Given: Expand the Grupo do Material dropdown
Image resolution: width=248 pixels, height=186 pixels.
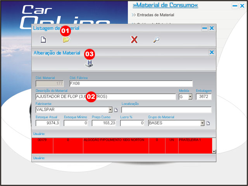Looking at the screenshot, I should click(202, 124).
